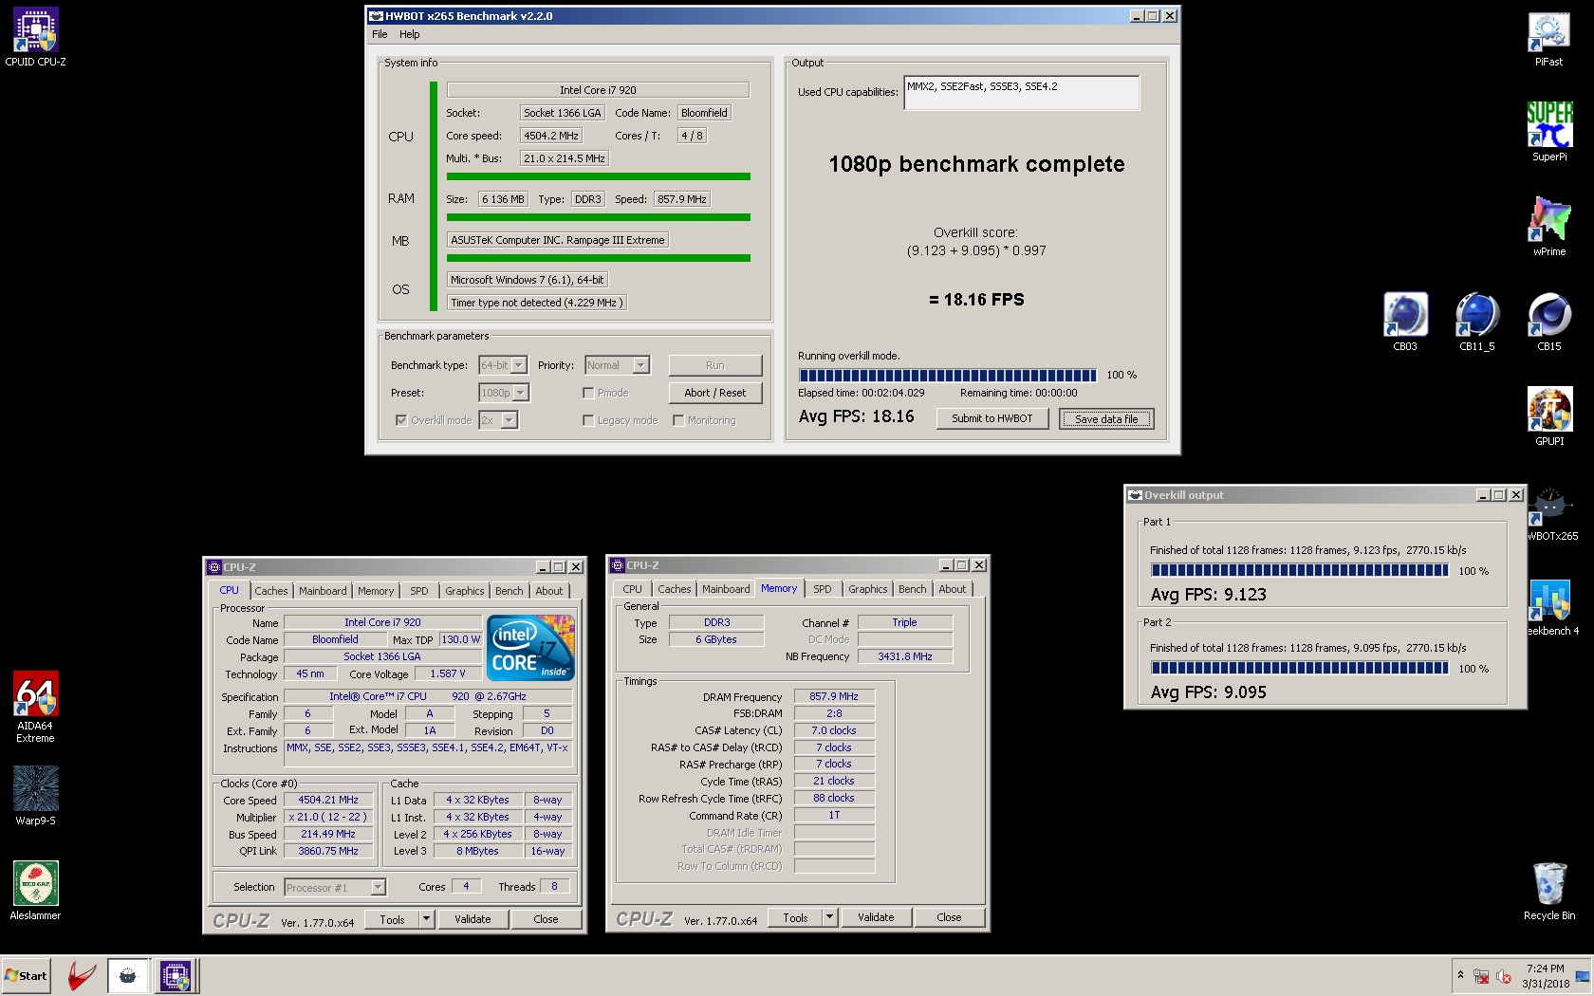This screenshot has width=1594, height=996.
Task: Open Recycle Bin
Action: click(x=1548, y=891)
